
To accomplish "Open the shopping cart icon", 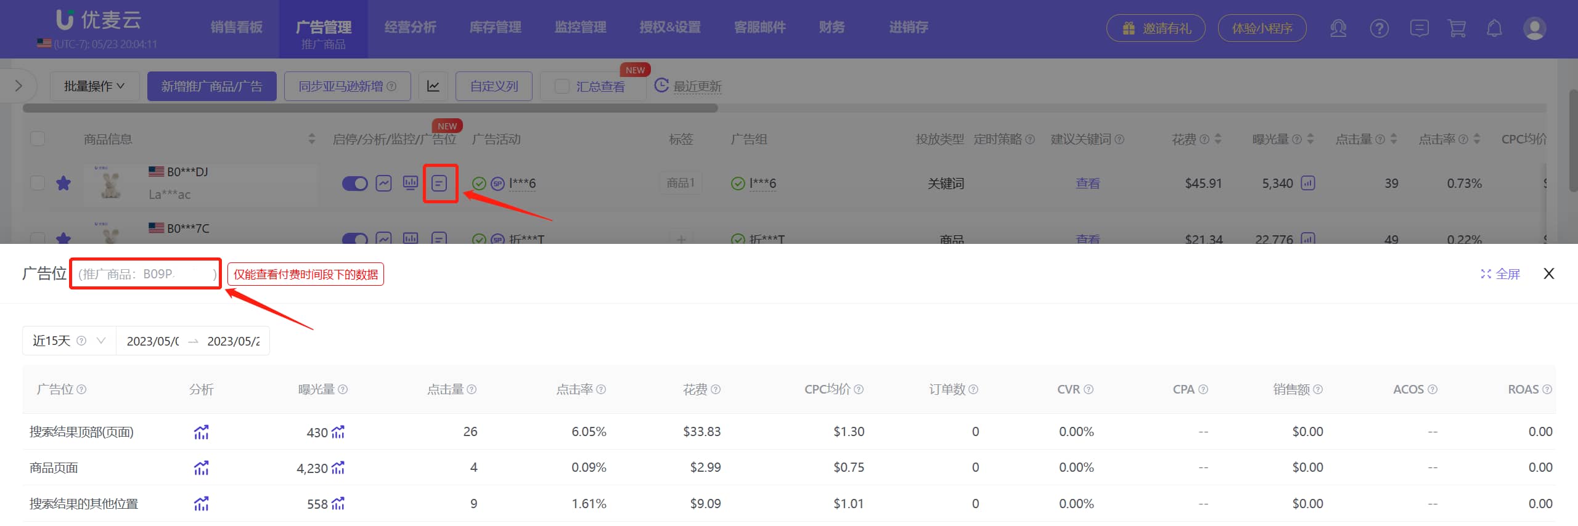I will click(x=1457, y=28).
